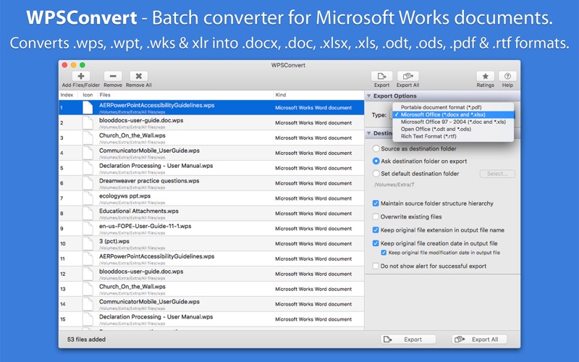Select Ask destination folder on export radio
This screenshot has width=579, height=362.
point(376,161)
